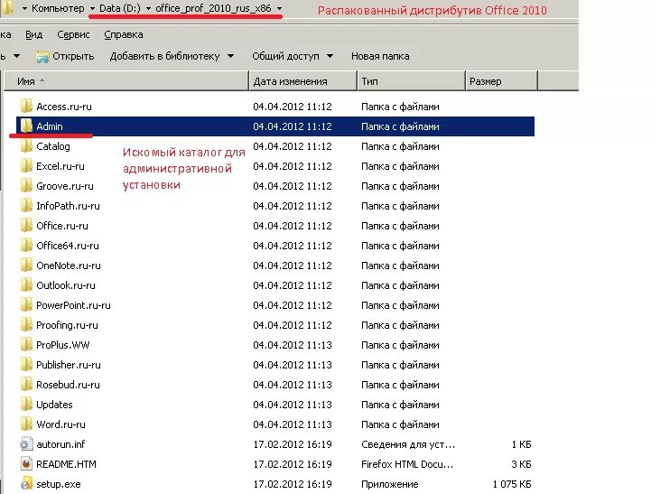Sort by the Размер column header
Image resolution: width=651 pixels, height=494 pixels.
[x=501, y=81]
